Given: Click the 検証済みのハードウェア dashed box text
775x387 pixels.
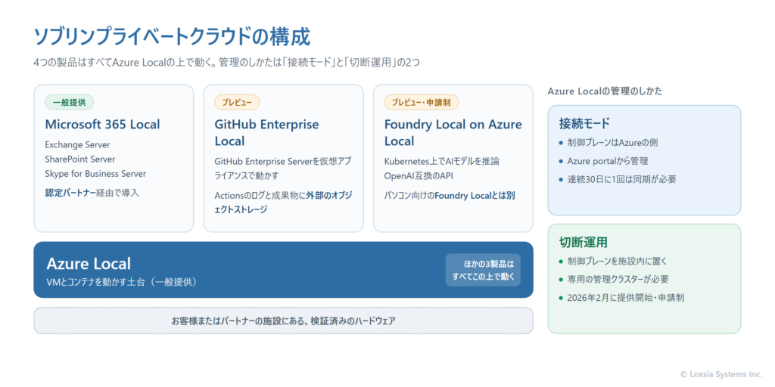Looking at the screenshot, I should (x=283, y=320).
